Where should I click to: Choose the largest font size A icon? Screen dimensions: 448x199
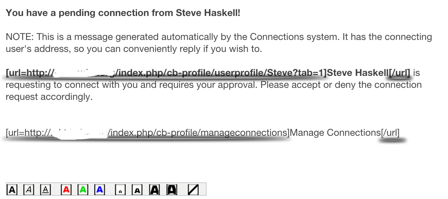click(172, 190)
